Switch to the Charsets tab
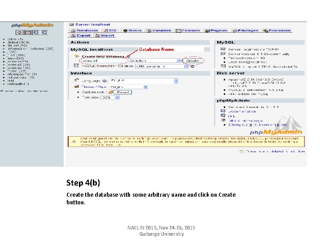323x242 pixels. click(188, 30)
